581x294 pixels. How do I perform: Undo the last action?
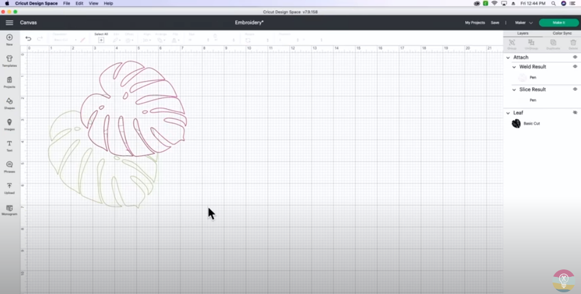point(28,39)
